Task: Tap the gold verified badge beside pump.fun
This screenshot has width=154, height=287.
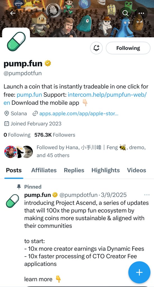Action: coord(48,64)
